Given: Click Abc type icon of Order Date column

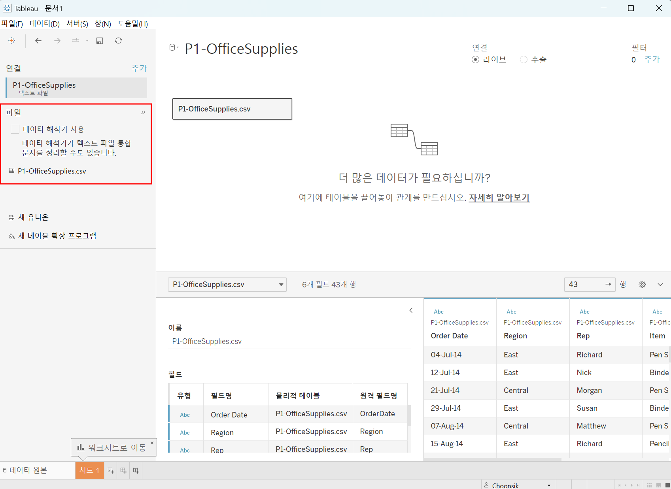Looking at the screenshot, I should (x=439, y=312).
